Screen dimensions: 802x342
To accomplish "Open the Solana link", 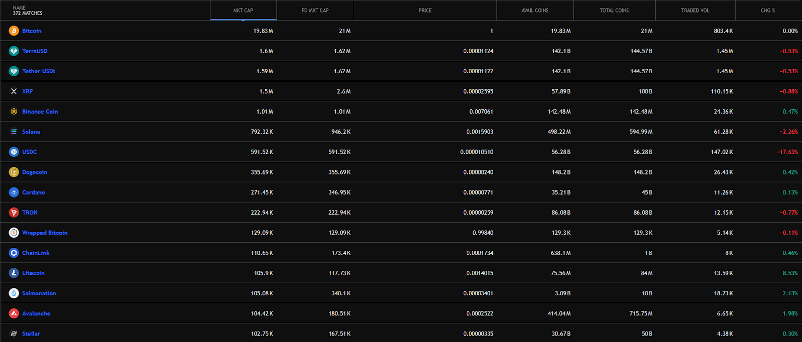I will click(31, 132).
